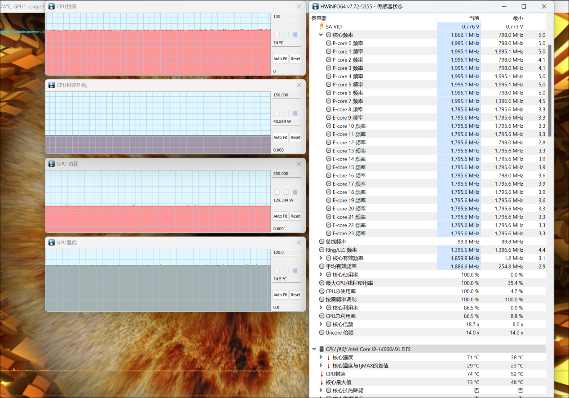Collapse the 核心频率 tree group
Viewport: 569px width, 398px height.
point(321,35)
